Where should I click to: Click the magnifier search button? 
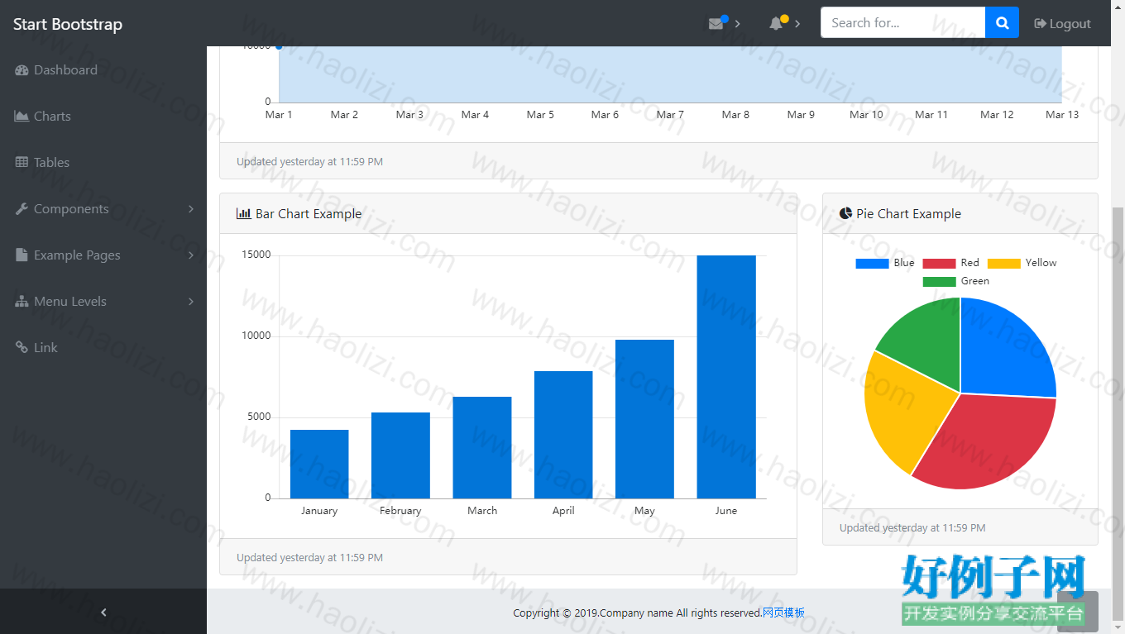1002,23
